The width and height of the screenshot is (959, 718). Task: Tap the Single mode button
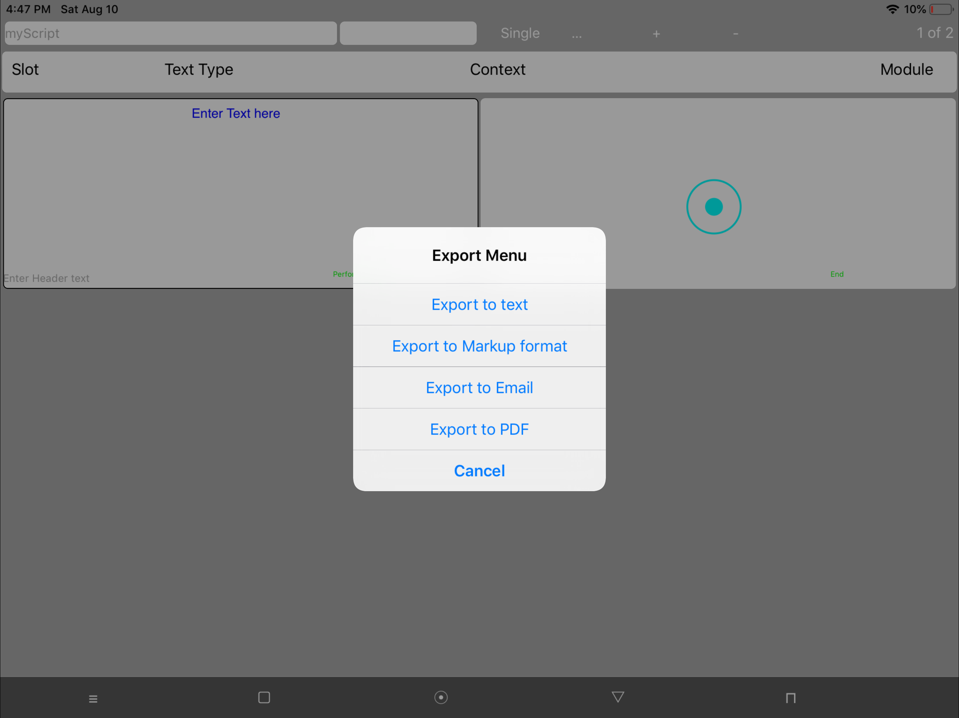(520, 33)
